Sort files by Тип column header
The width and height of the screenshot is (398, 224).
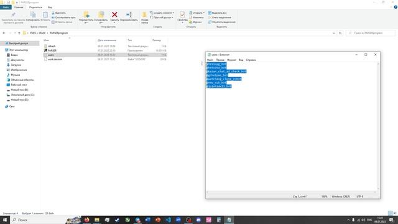click(x=130, y=40)
